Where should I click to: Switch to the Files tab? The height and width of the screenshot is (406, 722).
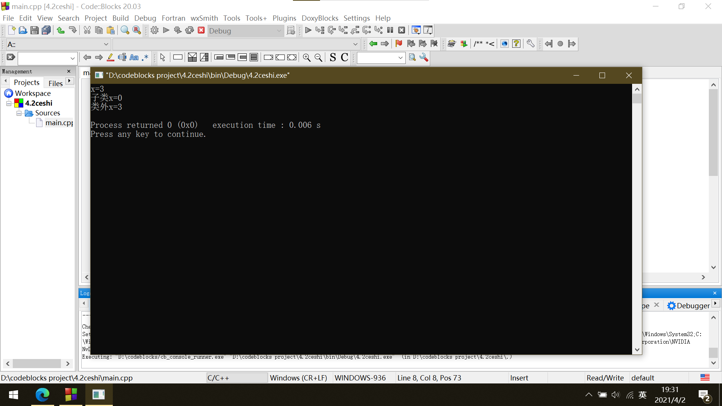(55, 83)
